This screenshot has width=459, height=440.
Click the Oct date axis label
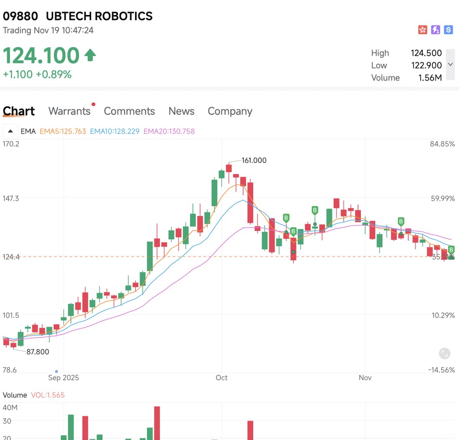222,378
